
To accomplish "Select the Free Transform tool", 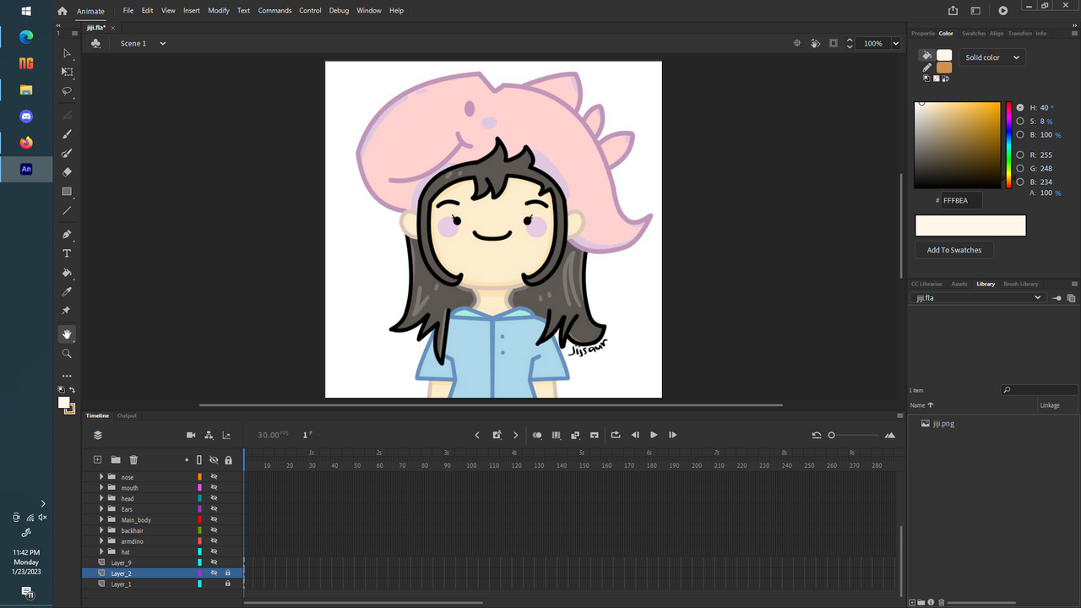I will point(68,73).
